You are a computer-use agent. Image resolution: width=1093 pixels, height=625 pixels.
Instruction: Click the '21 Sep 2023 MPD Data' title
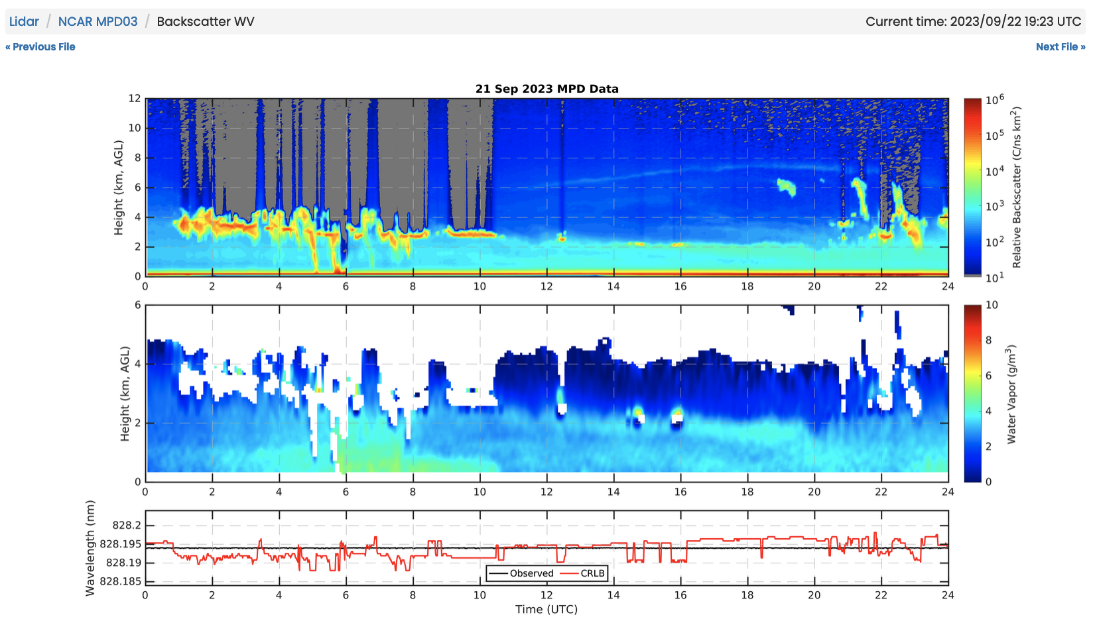point(546,89)
